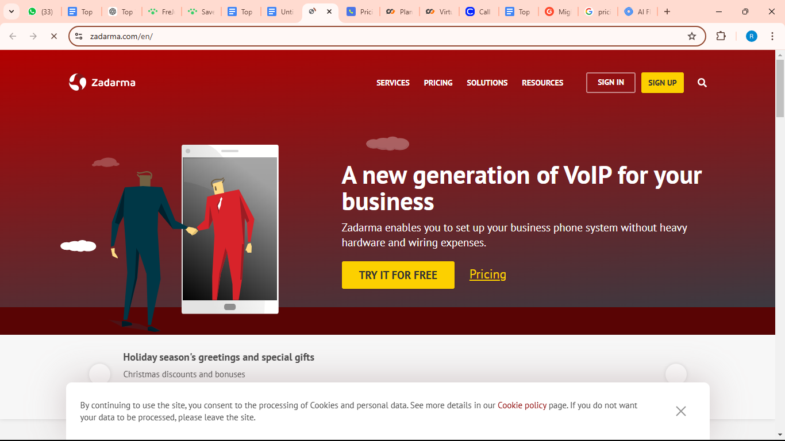Open the tab search dropdown chevron
This screenshot has width=785, height=441.
point(11,11)
